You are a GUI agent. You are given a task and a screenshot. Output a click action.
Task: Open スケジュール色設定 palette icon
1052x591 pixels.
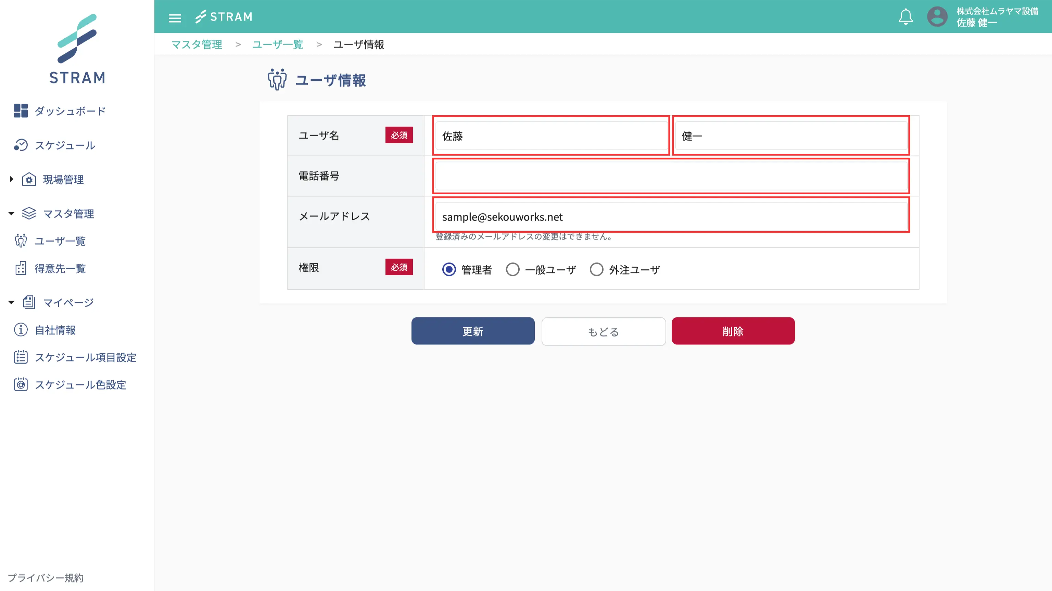coord(21,384)
